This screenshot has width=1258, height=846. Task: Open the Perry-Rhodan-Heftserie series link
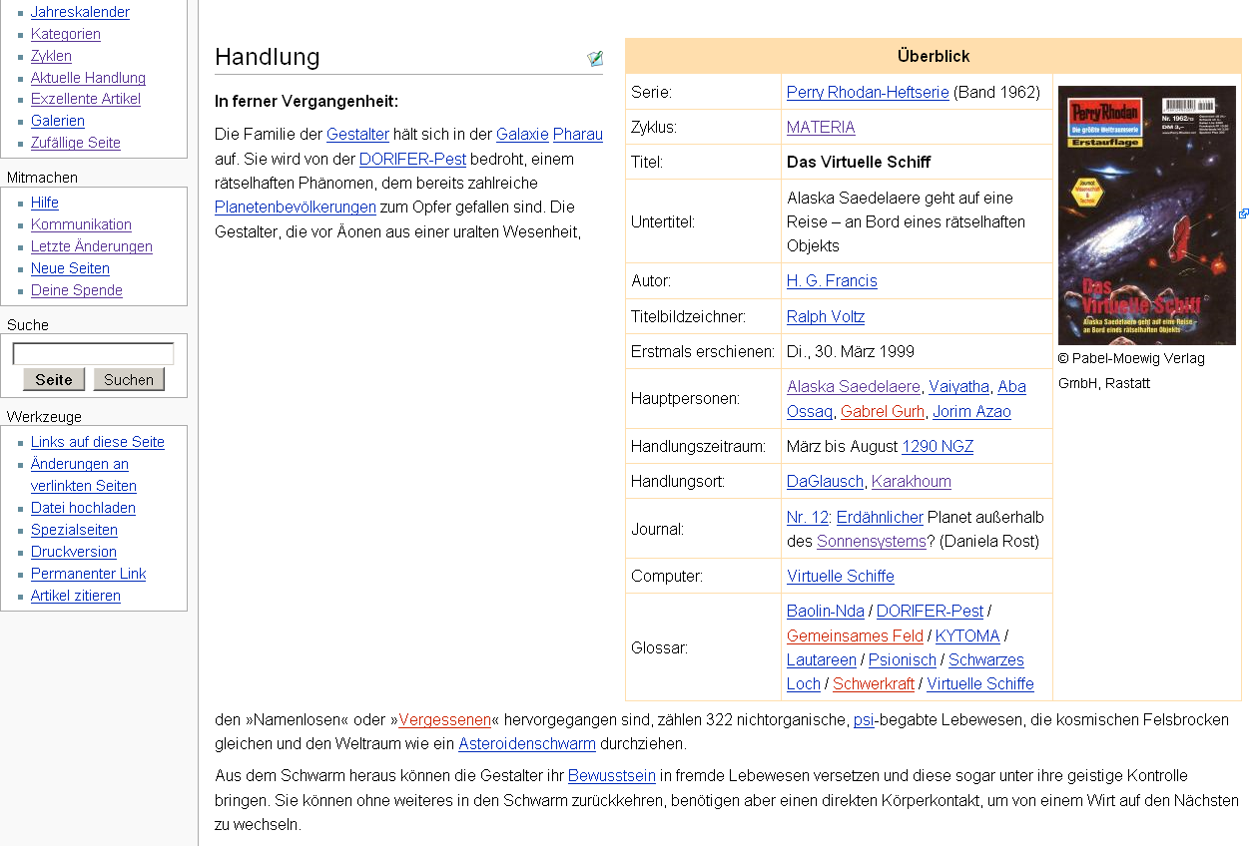(x=868, y=92)
